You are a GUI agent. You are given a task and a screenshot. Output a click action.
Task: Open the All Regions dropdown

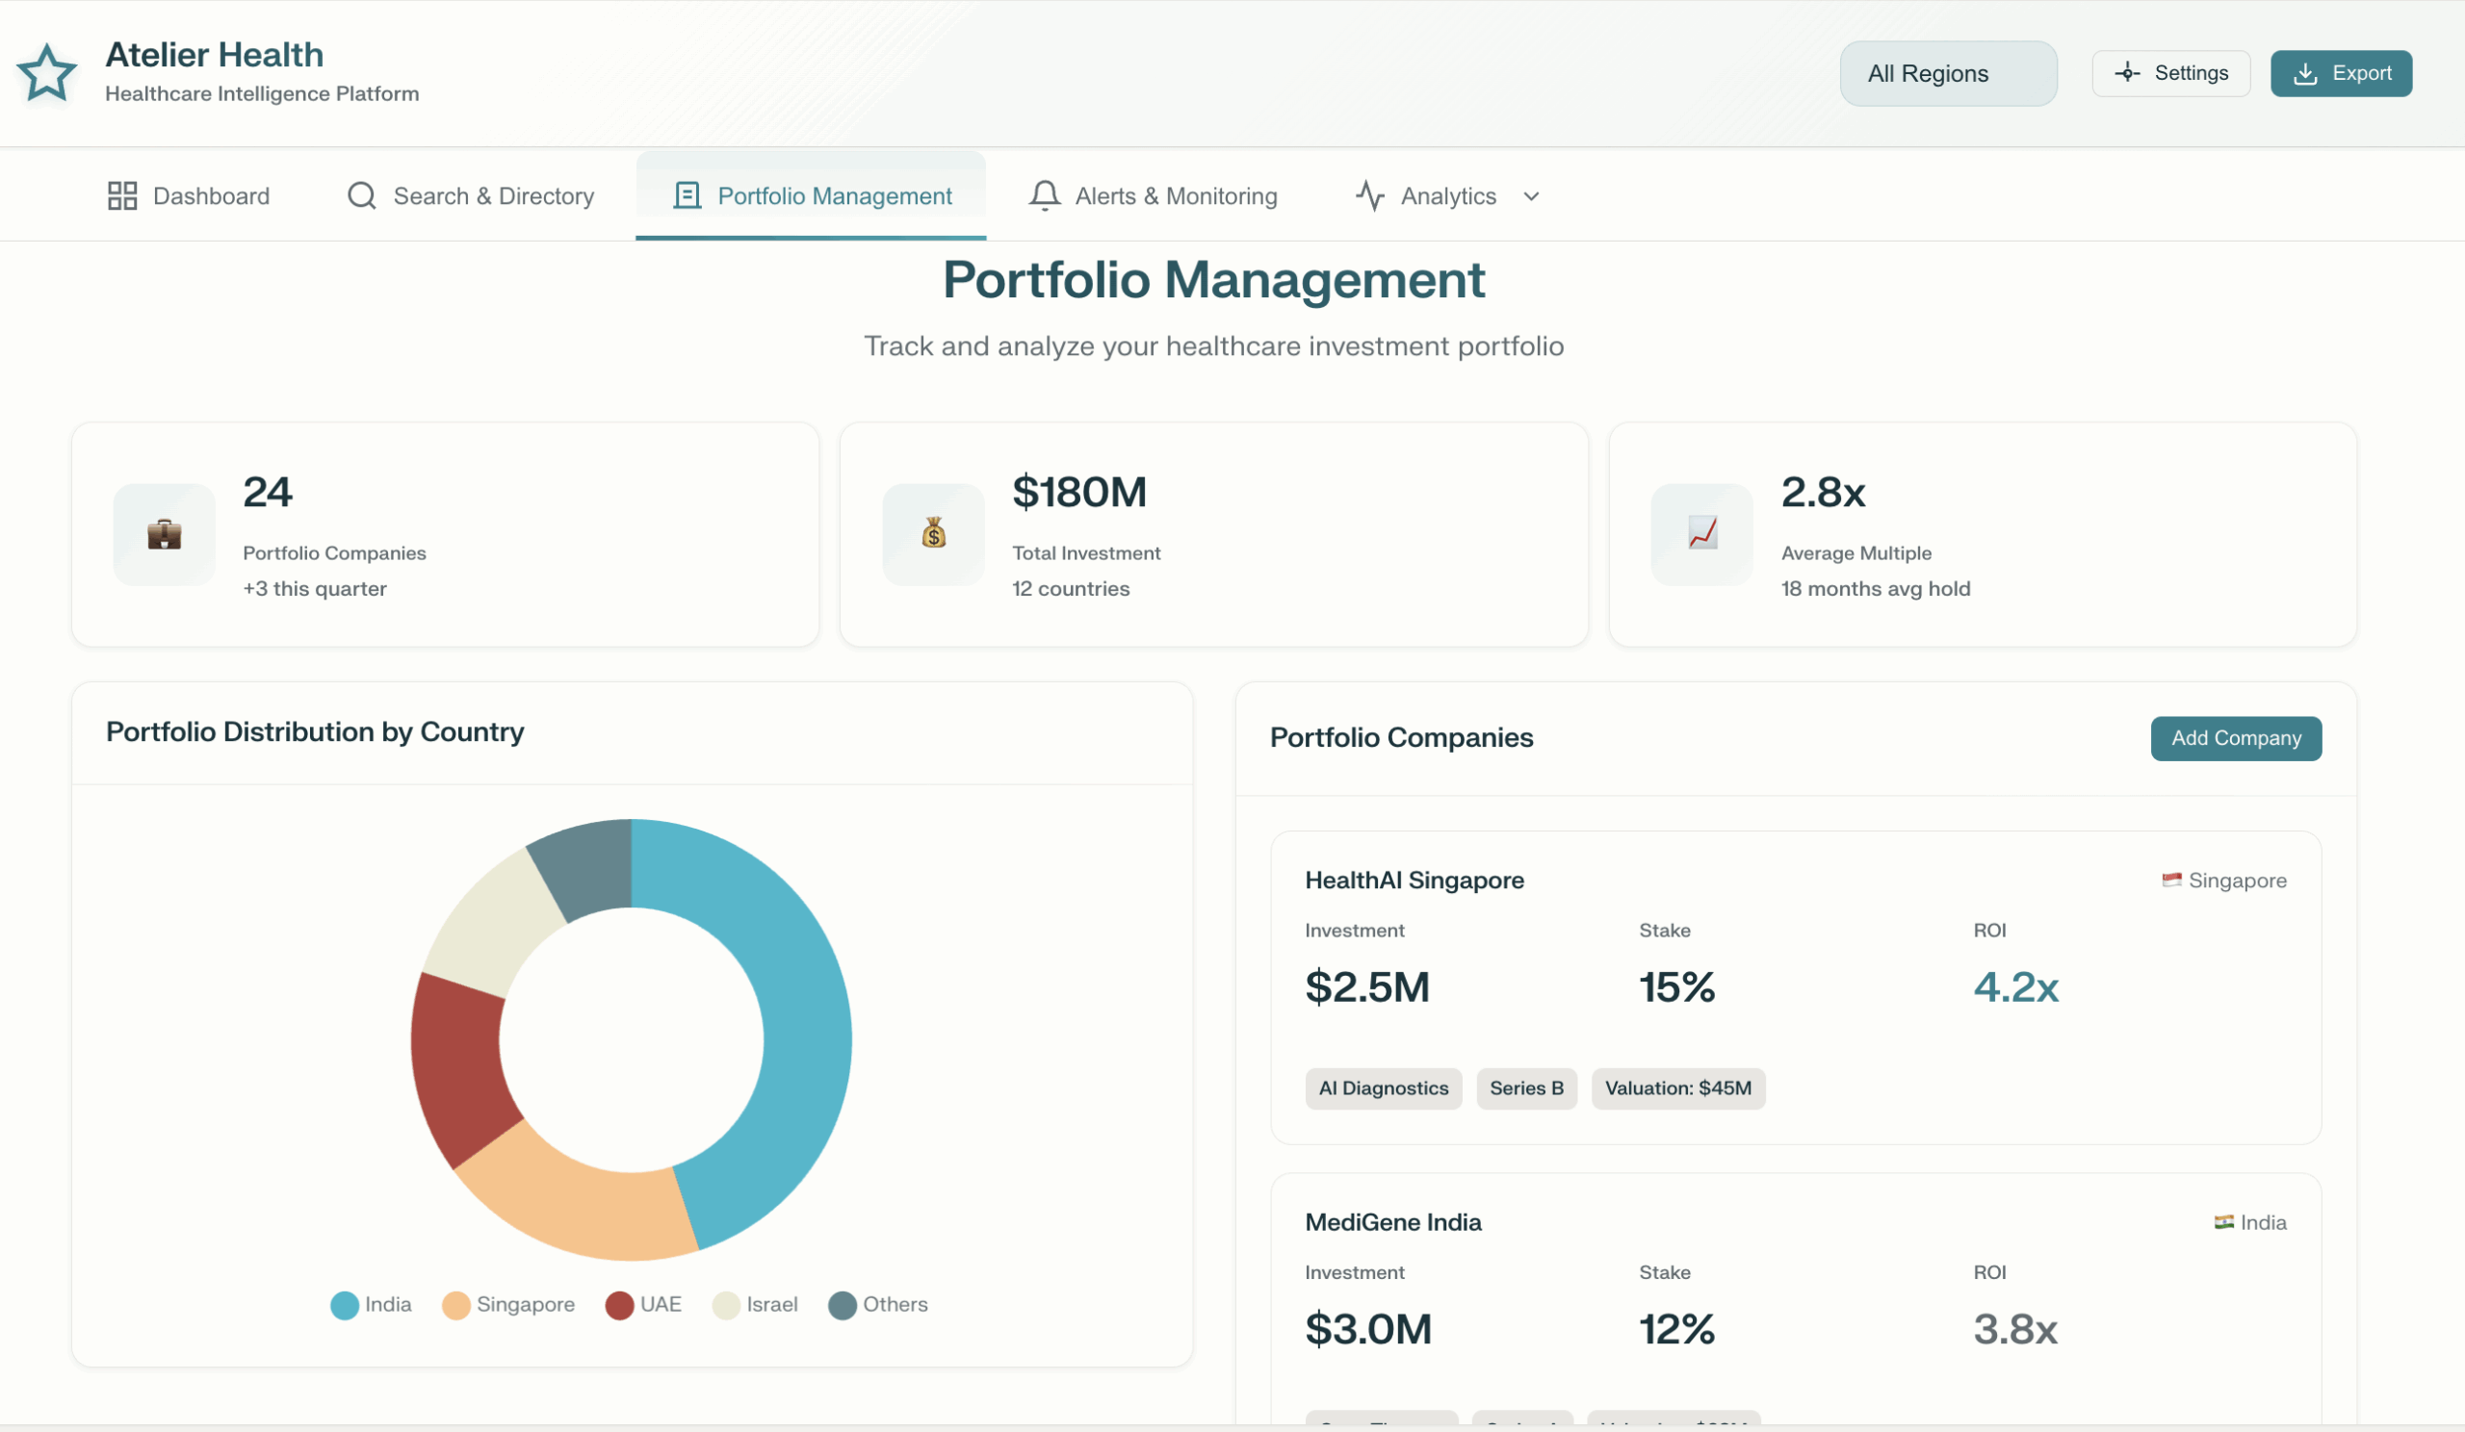[x=1948, y=73]
